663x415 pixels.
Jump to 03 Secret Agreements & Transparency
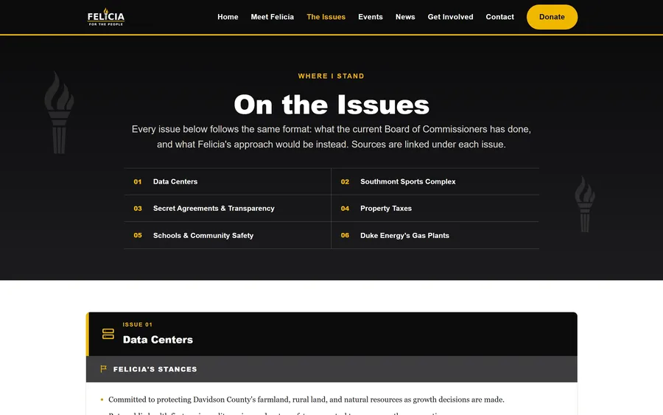tap(228, 208)
